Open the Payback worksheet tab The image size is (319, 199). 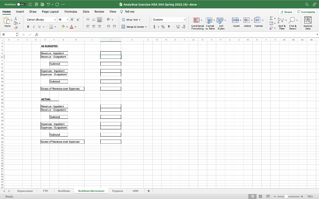(x=117, y=191)
